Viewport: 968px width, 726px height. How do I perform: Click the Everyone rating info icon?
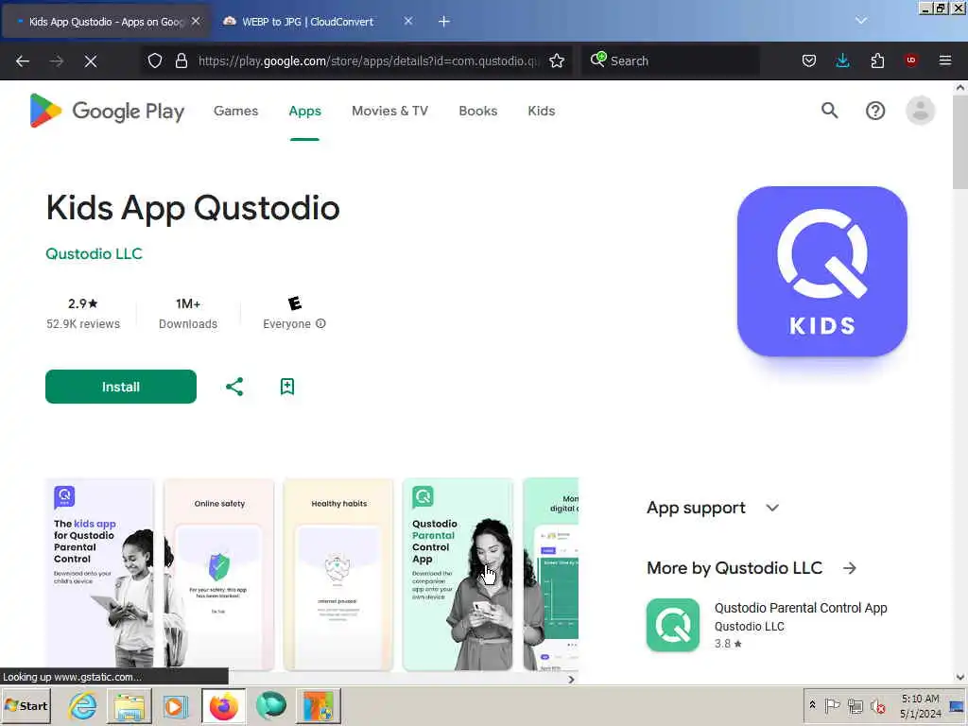(320, 323)
